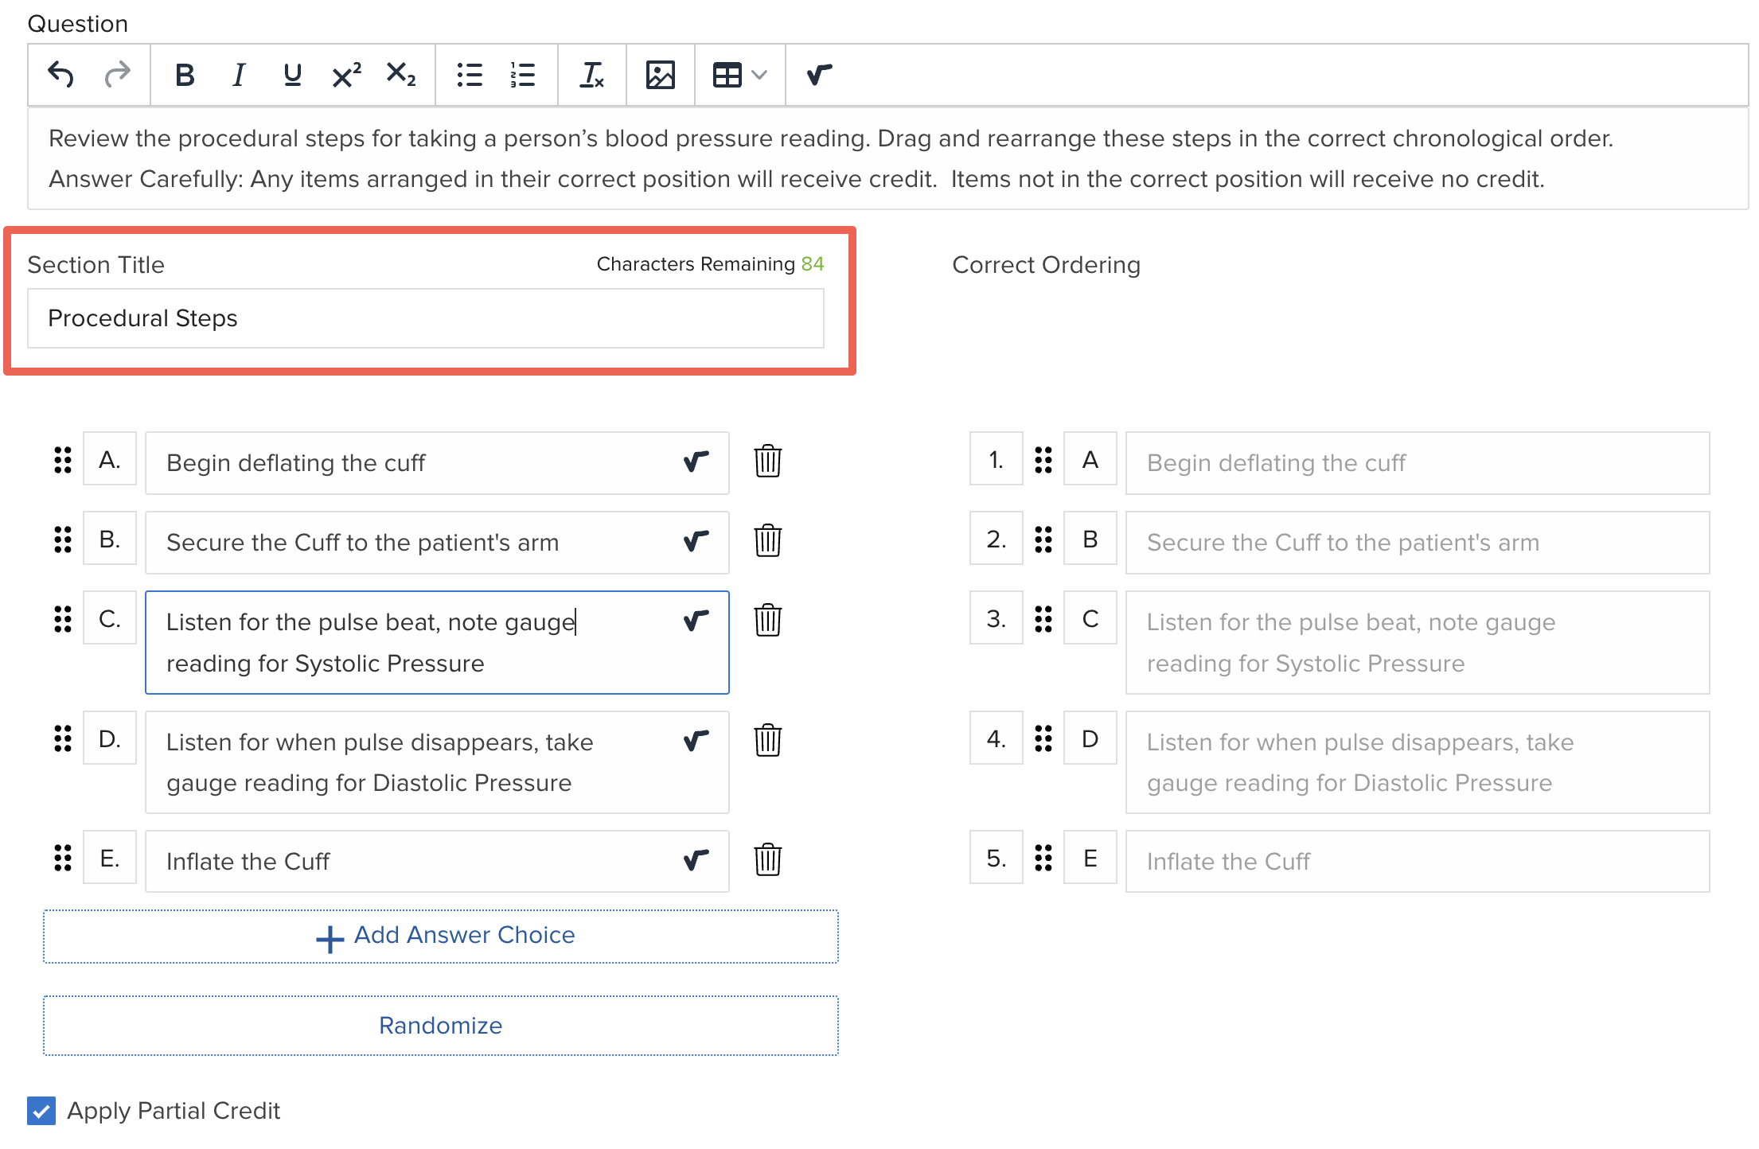Open equation editor for answer D

point(696,741)
